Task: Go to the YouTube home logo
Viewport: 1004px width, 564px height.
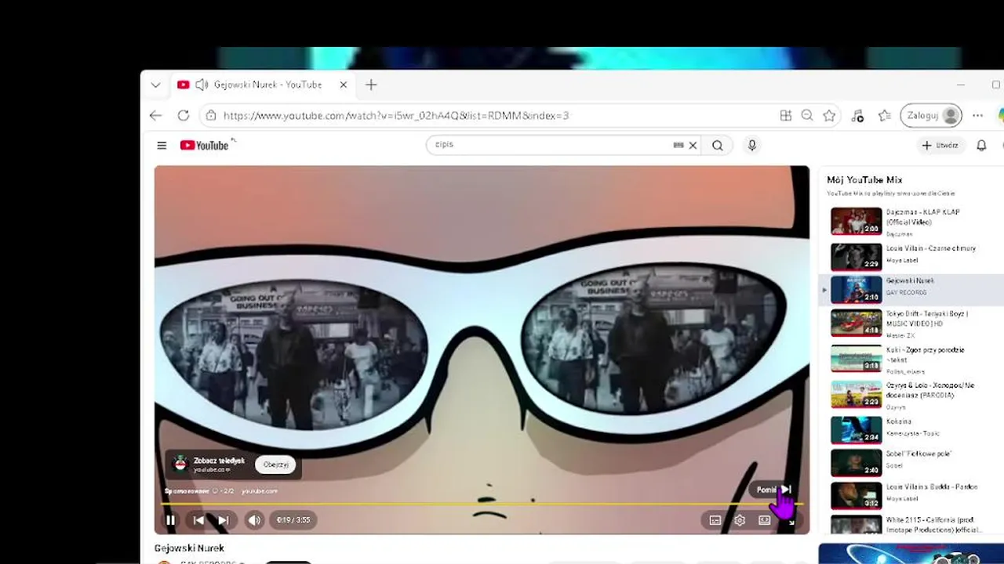Action: pos(204,145)
